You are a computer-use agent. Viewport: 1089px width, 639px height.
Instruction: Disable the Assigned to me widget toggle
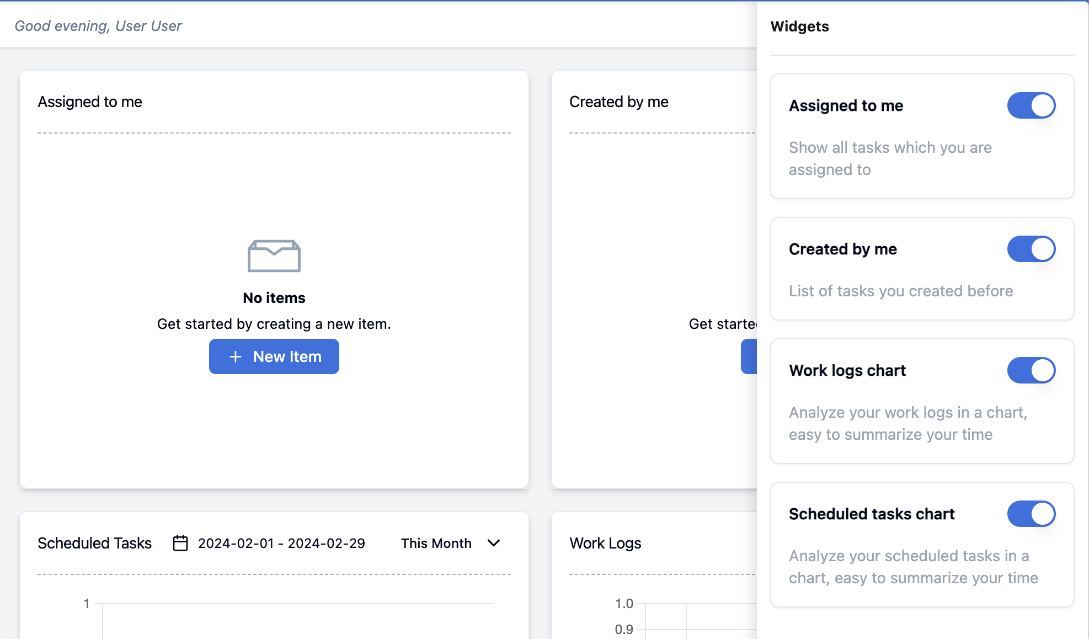(1031, 105)
